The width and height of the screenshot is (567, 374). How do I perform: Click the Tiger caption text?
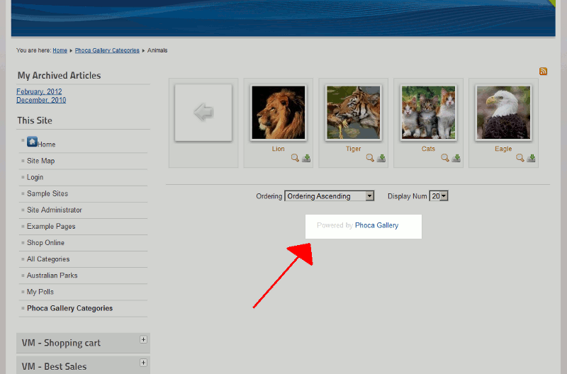(353, 149)
